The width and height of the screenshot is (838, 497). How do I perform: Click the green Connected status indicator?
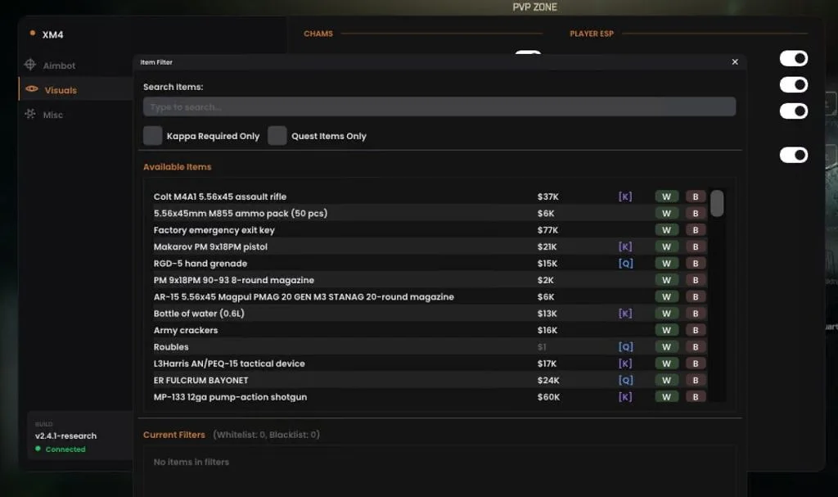(61, 450)
